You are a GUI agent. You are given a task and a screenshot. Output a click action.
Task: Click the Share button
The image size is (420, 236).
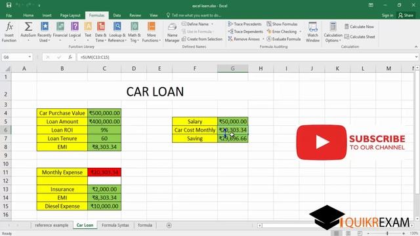pyautogui.click(x=406, y=15)
